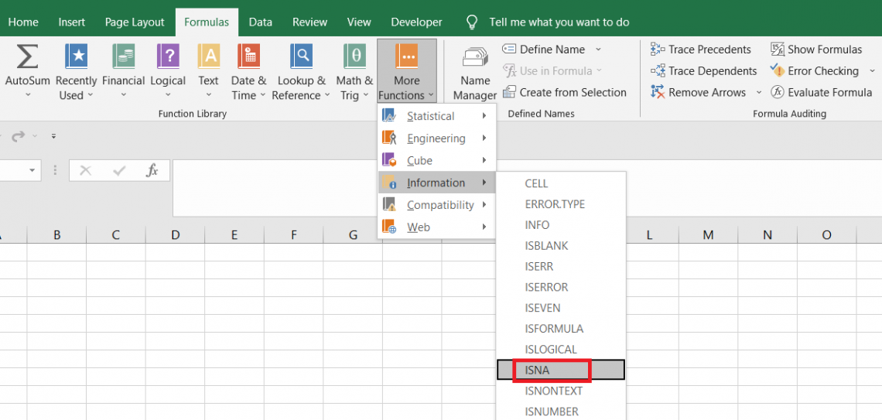This screenshot has width=882, height=420.
Task: Open Lookup & Reference functions icon
Action: point(301,57)
